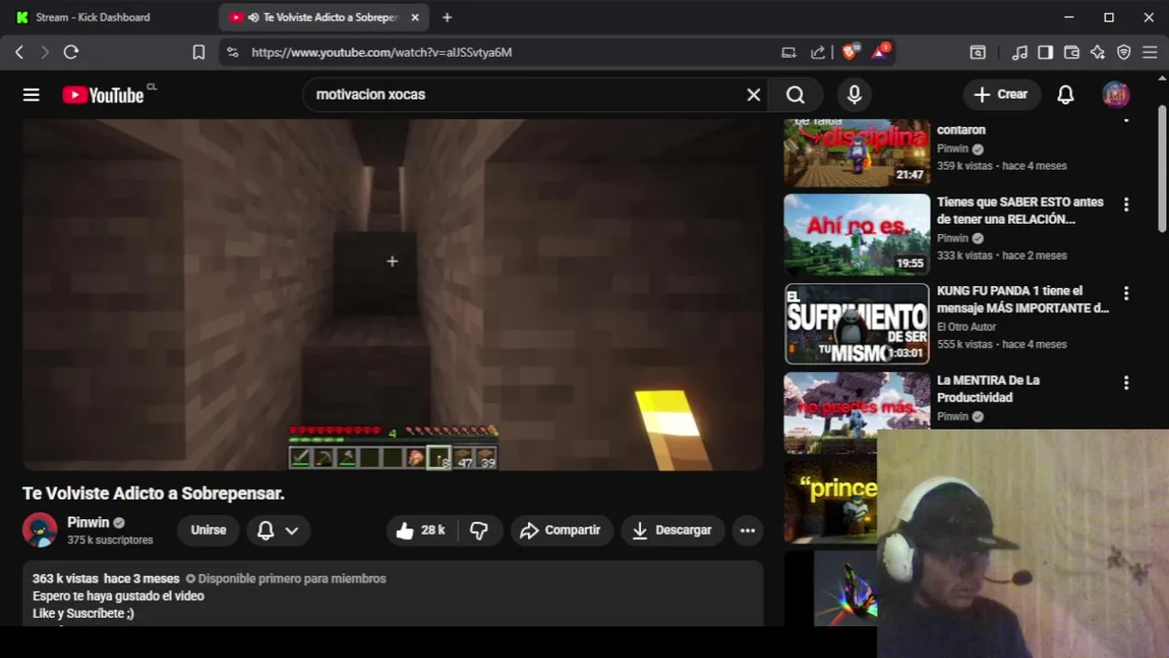Open the disciplina 21:47 video thumbnail
The image size is (1169, 658).
(856, 153)
